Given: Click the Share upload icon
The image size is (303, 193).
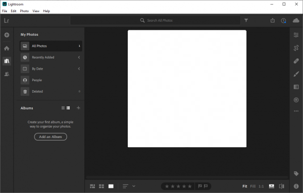Looking at the screenshot, I should point(273,20).
